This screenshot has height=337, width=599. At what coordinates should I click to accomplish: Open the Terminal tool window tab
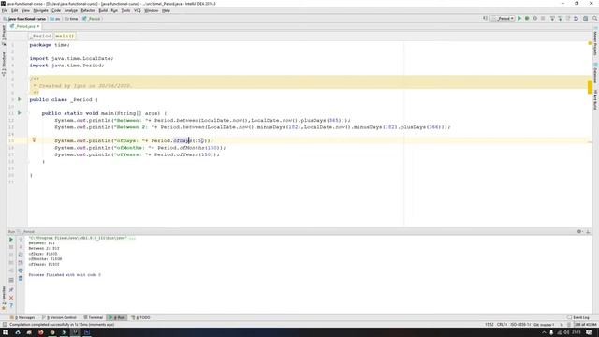click(94, 317)
